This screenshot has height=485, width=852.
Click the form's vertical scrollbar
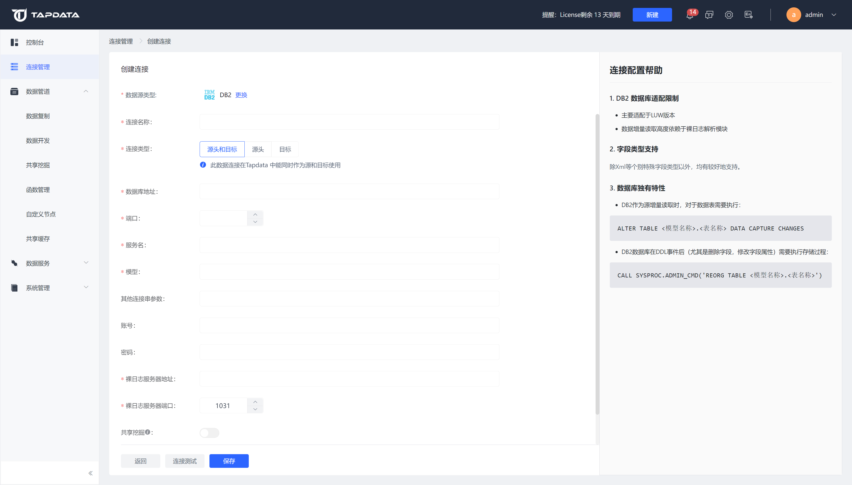[x=597, y=264]
